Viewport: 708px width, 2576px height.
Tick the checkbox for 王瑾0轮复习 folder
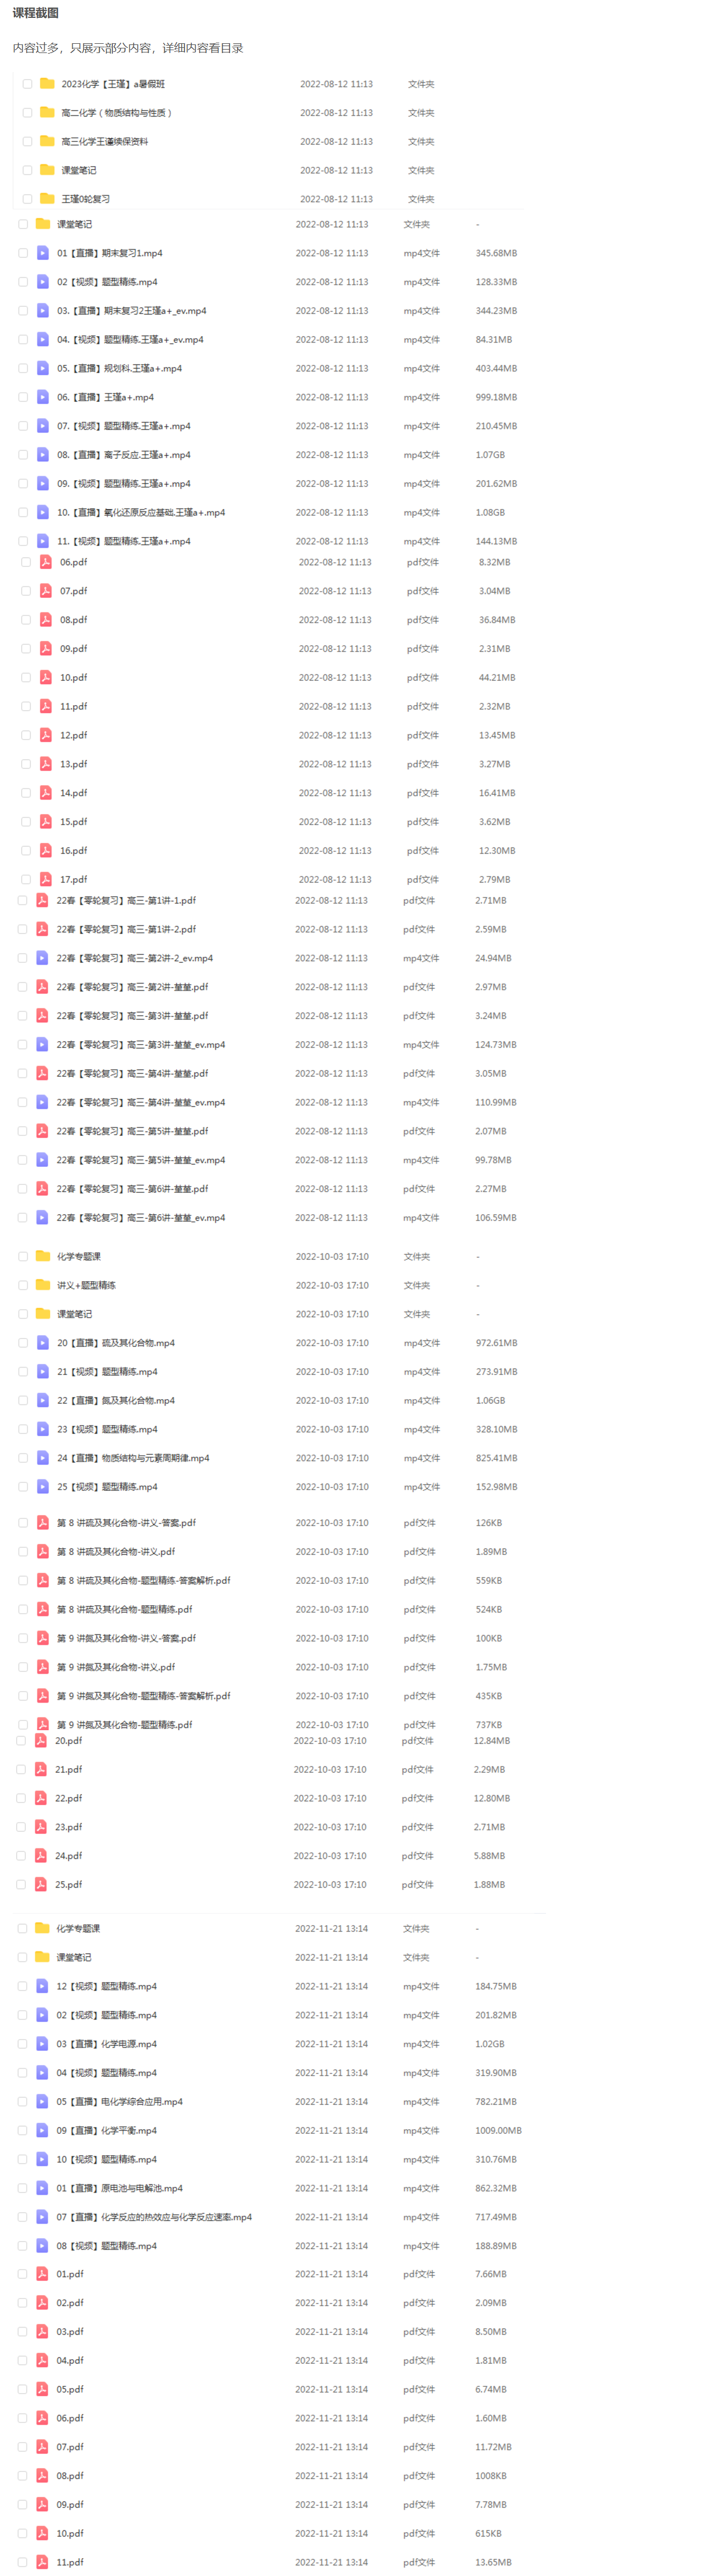click(x=27, y=199)
